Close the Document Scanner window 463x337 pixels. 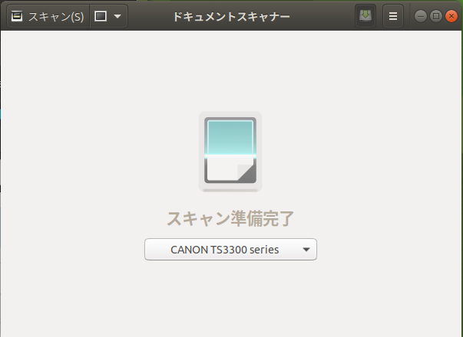(x=450, y=16)
